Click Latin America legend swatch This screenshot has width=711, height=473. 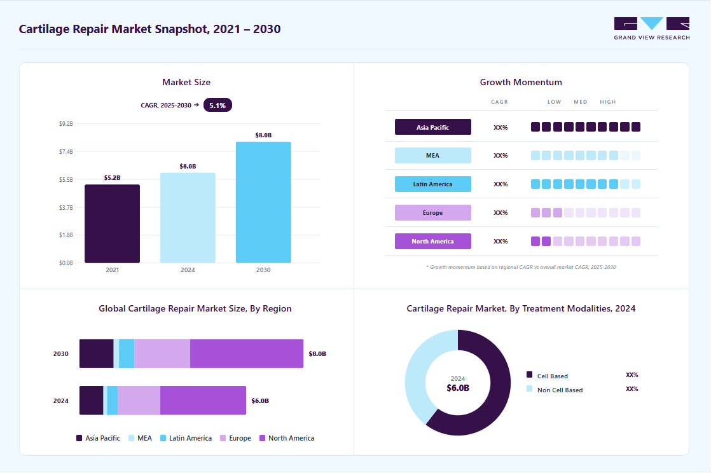(x=163, y=438)
